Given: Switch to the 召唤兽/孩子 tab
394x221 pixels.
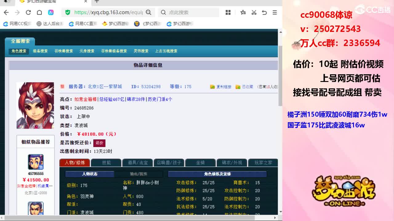Looking at the screenshot, I should 169,163.
